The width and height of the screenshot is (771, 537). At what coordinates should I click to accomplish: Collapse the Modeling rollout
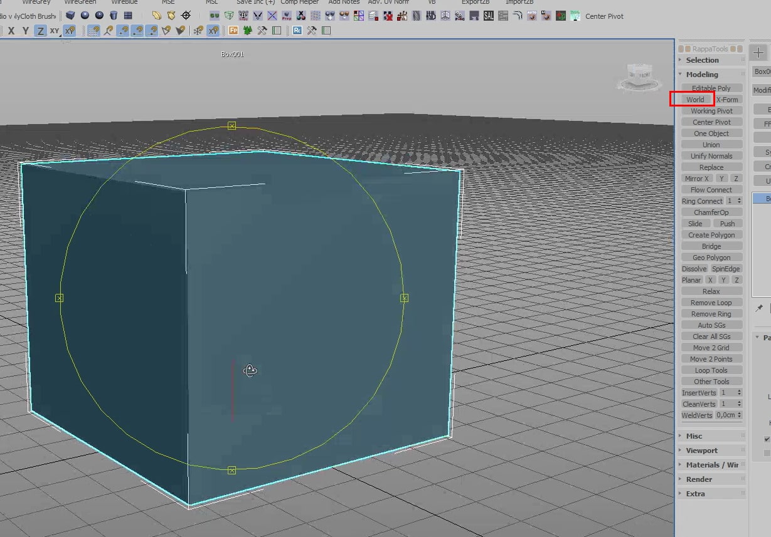[711, 75]
